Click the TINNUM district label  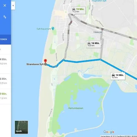point(98,32)
